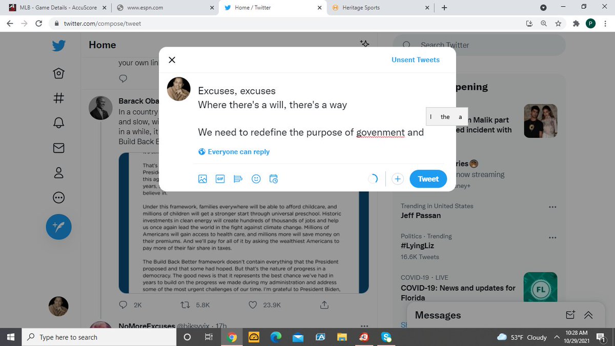The image size is (615, 346).
Task: Reload the page
Action: pyautogui.click(x=38, y=24)
